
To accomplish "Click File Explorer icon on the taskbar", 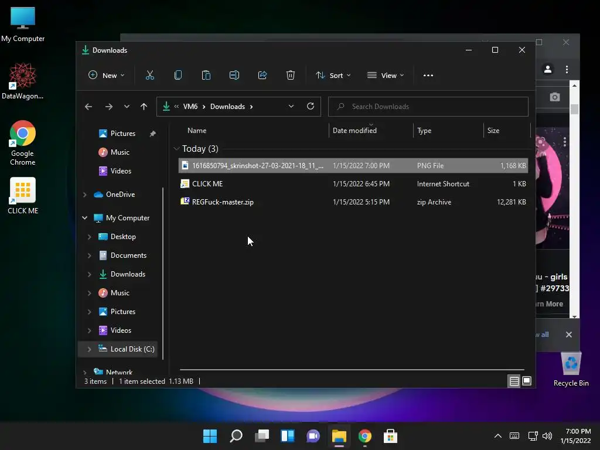I will 339,436.
